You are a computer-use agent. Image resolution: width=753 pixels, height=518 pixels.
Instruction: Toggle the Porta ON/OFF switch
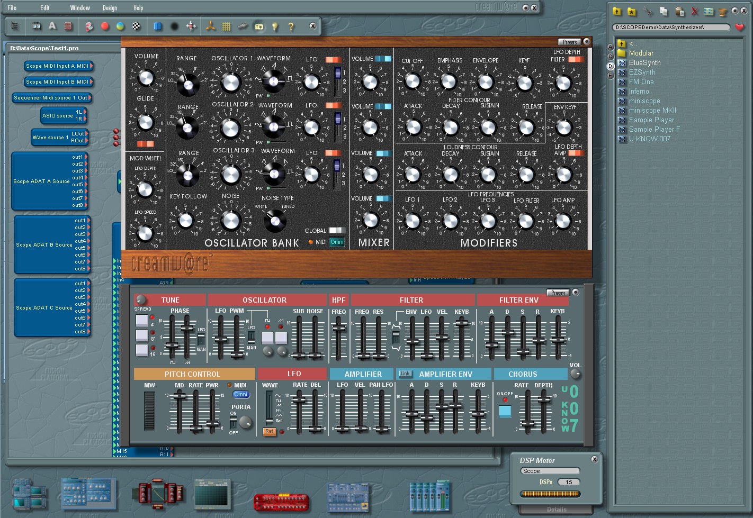233,422
